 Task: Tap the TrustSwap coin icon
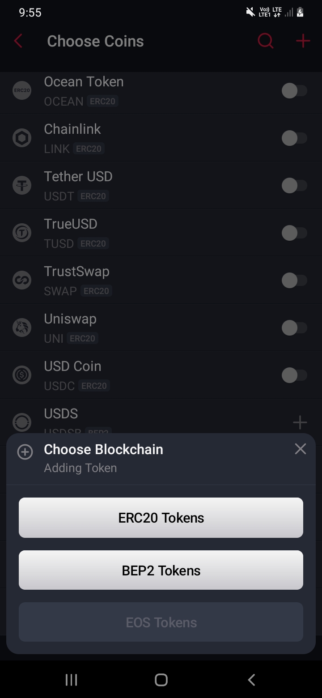pyautogui.click(x=22, y=281)
